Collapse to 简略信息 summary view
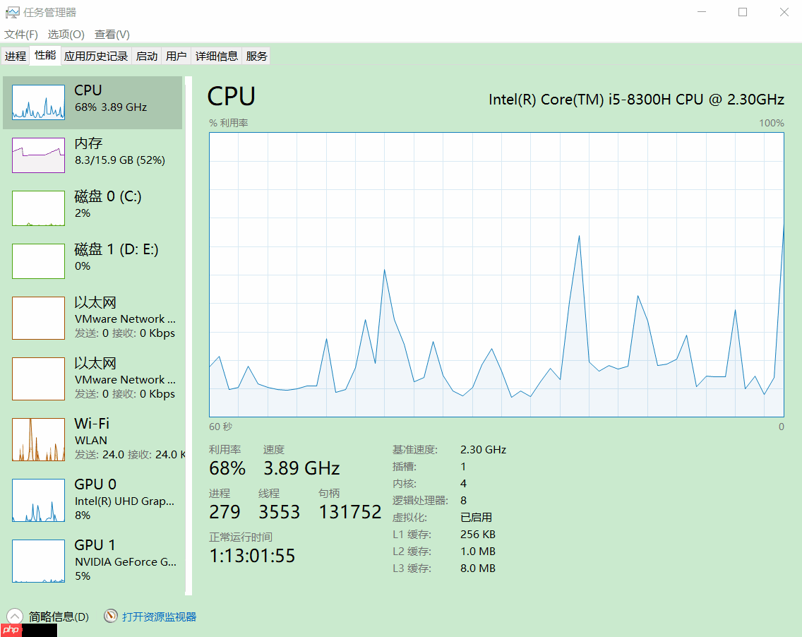This screenshot has height=637, width=802. [x=56, y=616]
